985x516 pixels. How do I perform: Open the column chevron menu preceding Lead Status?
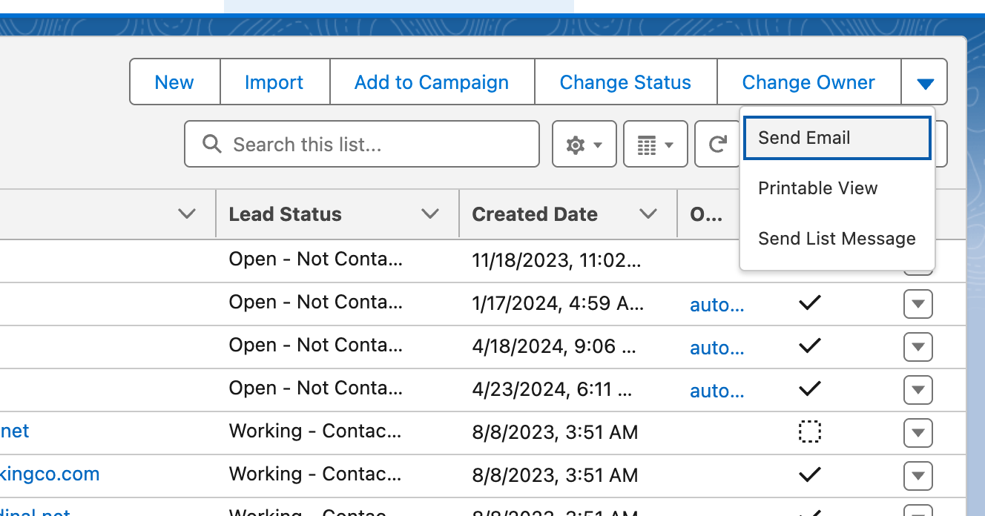(x=188, y=214)
